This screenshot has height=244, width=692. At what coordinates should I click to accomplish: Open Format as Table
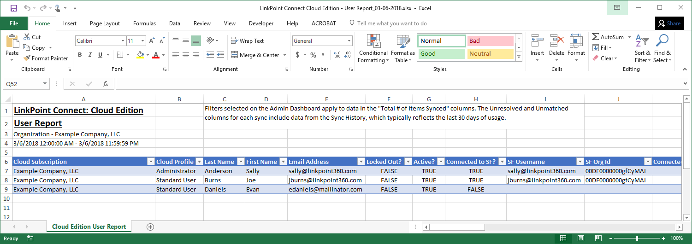403,48
